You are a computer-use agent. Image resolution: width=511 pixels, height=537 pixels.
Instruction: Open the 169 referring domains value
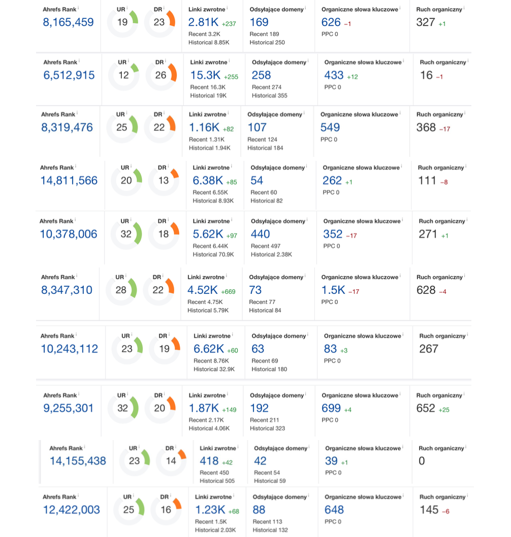click(x=259, y=22)
